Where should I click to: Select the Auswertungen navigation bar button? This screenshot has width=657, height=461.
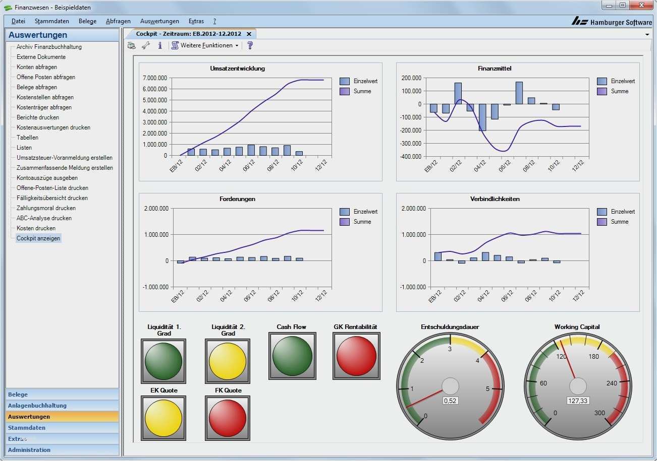click(x=63, y=417)
